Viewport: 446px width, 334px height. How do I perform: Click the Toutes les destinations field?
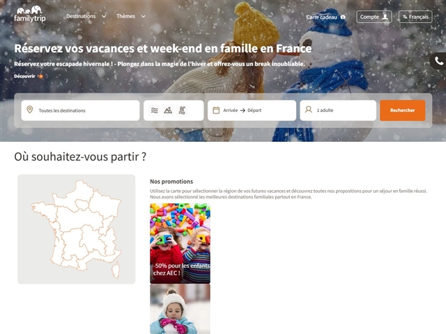coord(80,110)
